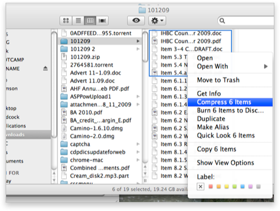
Task: Select 2764581.torrent file
Action: point(91,65)
